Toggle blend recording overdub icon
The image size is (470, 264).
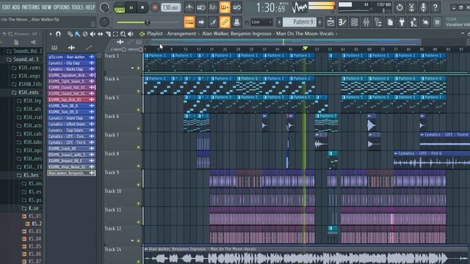click(x=225, y=7)
